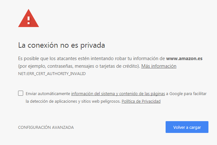Click the Enviar automáticamente label text
Viewport: 217px width, 145px height.
[x=48, y=94]
